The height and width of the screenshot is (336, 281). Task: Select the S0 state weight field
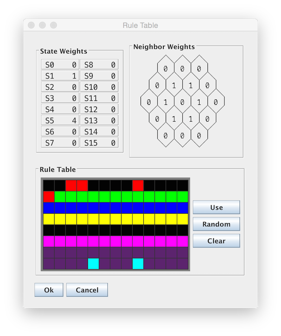tap(60, 65)
